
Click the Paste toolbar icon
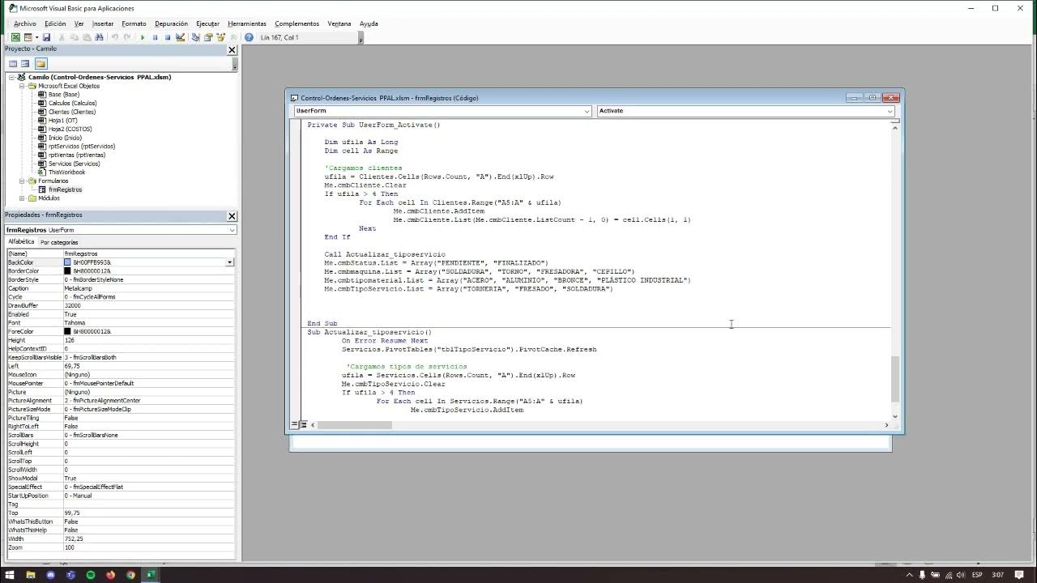(x=87, y=37)
